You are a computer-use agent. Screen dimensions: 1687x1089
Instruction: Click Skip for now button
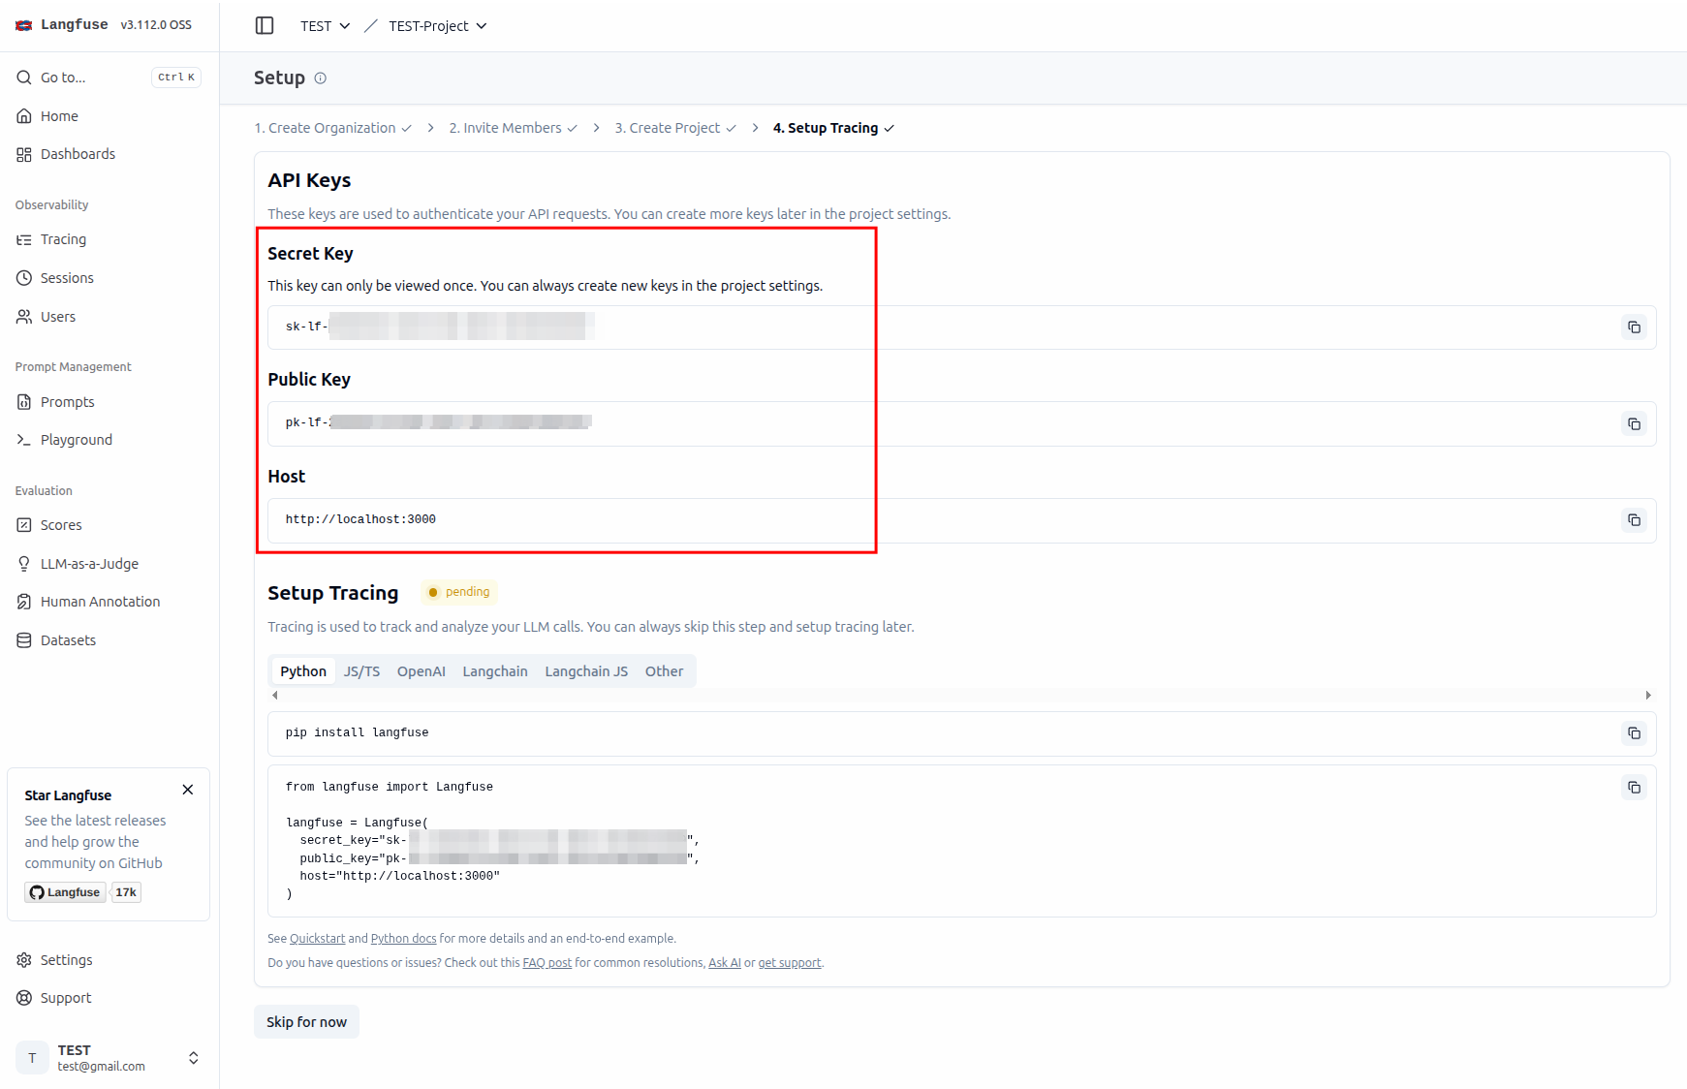click(x=306, y=1022)
